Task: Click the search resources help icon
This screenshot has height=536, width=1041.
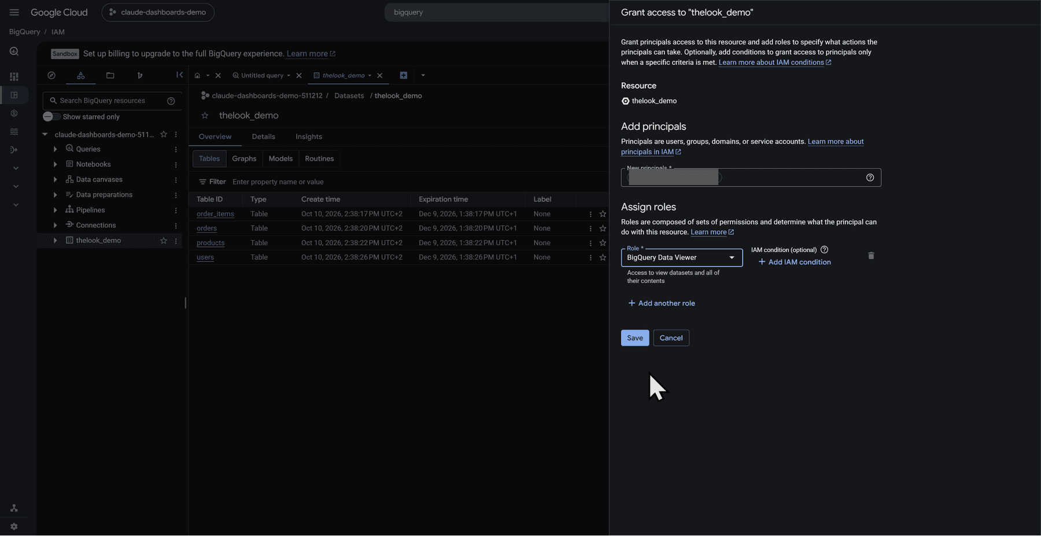Action: (x=171, y=101)
